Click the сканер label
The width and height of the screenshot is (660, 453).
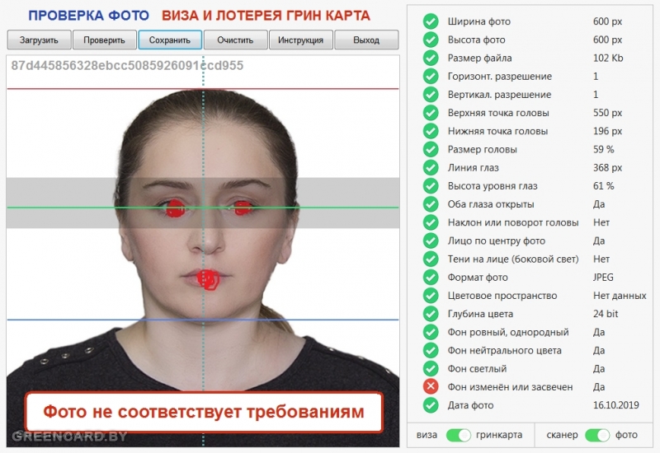(x=562, y=435)
